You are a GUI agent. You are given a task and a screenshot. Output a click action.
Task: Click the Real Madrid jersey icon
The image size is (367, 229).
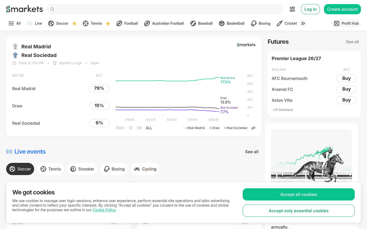tap(15, 47)
